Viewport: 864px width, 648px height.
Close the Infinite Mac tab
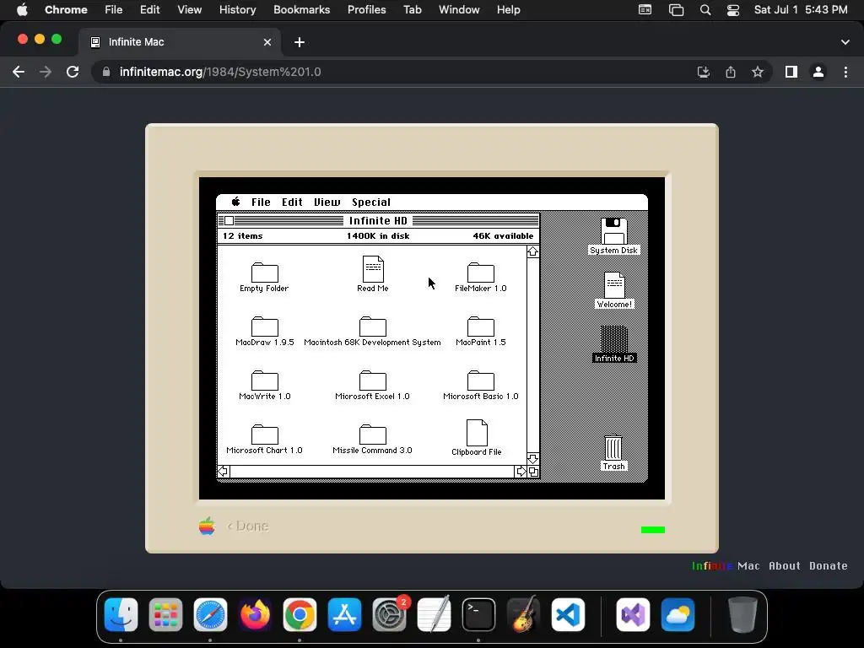coord(267,42)
